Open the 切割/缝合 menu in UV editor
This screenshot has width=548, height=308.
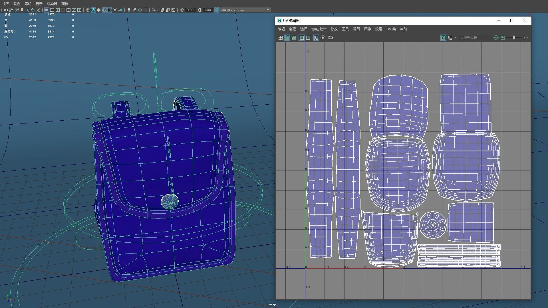tap(319, 29)
